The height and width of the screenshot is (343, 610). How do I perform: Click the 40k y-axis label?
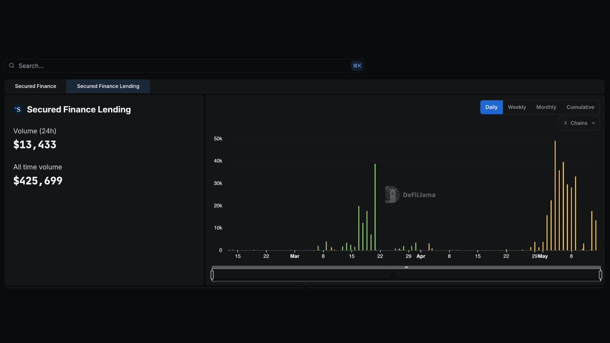tap(218, 161)
